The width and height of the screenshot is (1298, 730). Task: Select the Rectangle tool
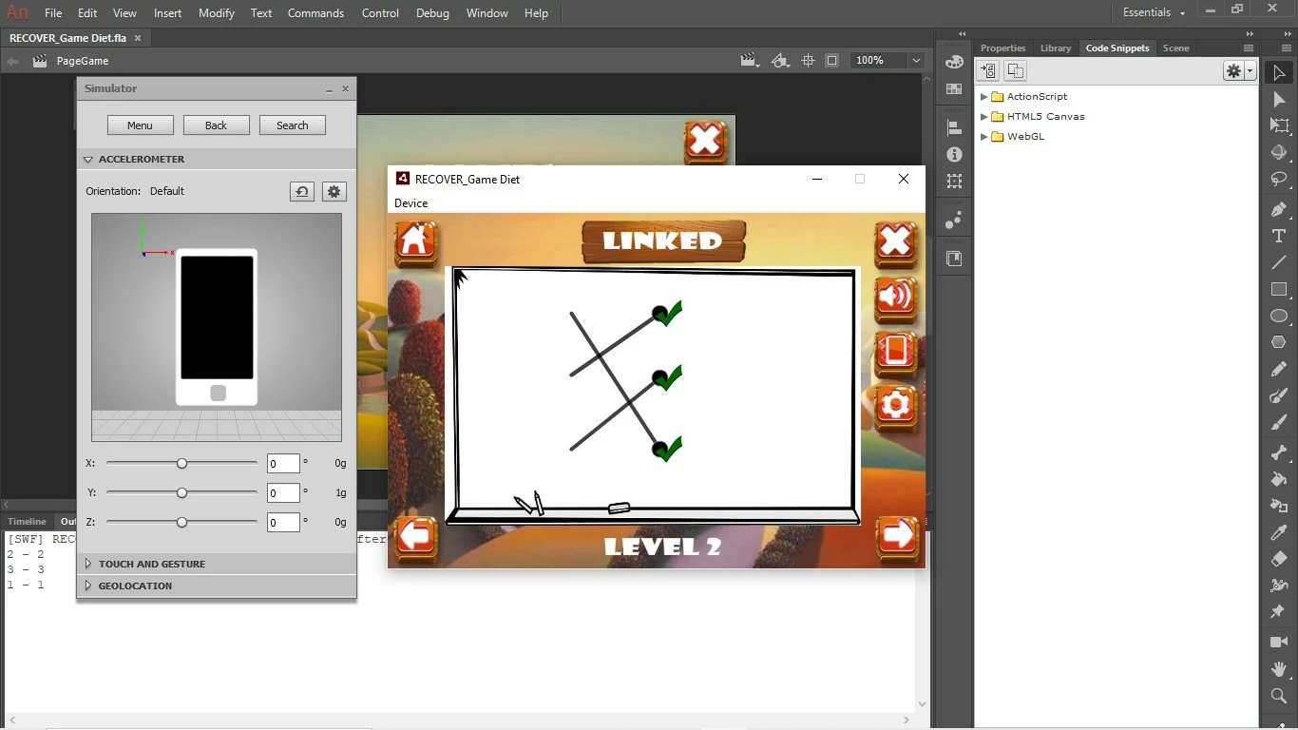click(1279, 289)
